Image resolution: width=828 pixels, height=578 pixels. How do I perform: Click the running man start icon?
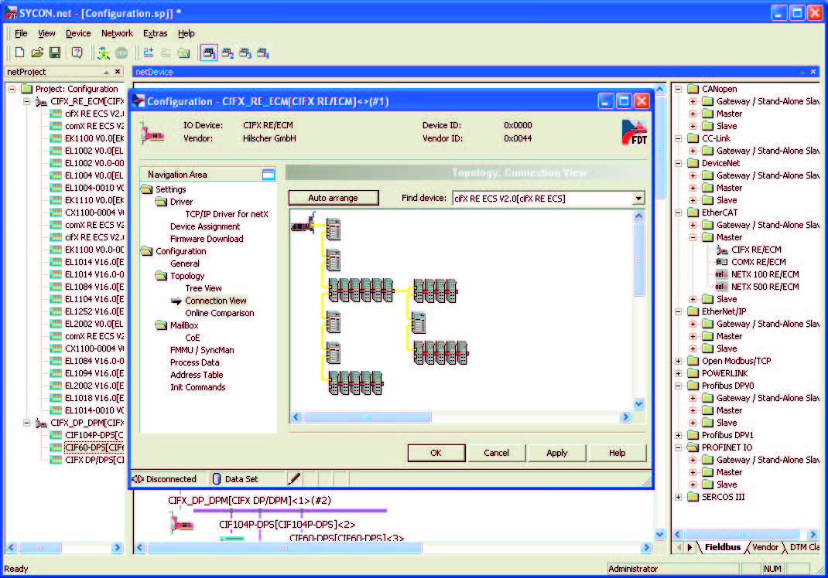pos(103,53)
